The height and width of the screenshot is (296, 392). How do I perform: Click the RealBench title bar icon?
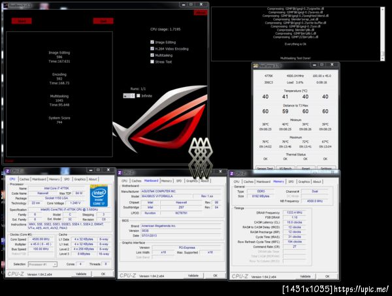pyautogui.click(x=5, y=5)
